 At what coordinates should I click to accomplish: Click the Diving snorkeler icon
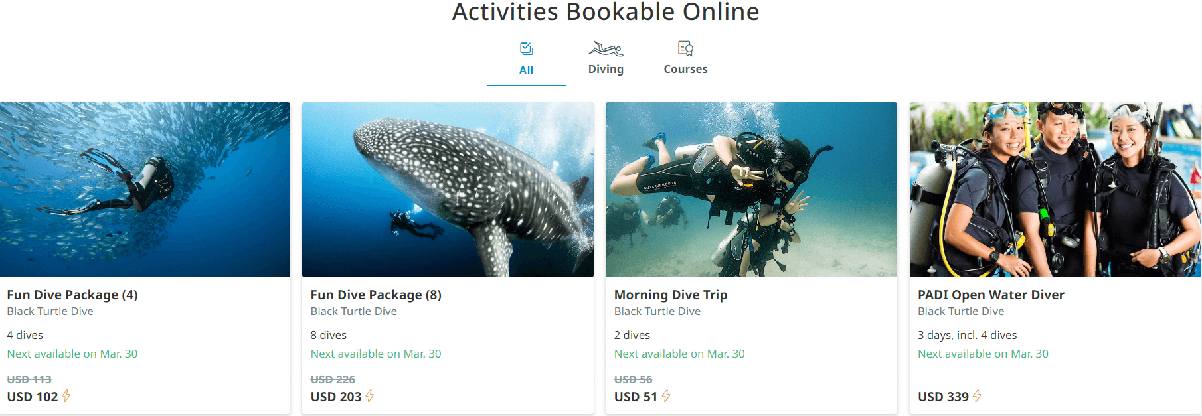pyautogui.click(x=606, y=49)
